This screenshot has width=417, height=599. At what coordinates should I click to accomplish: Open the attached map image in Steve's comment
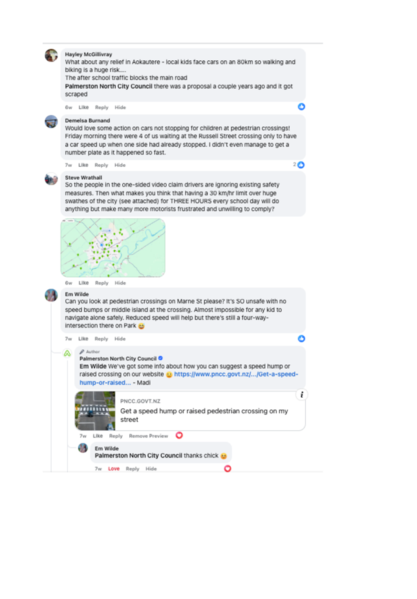113,248
